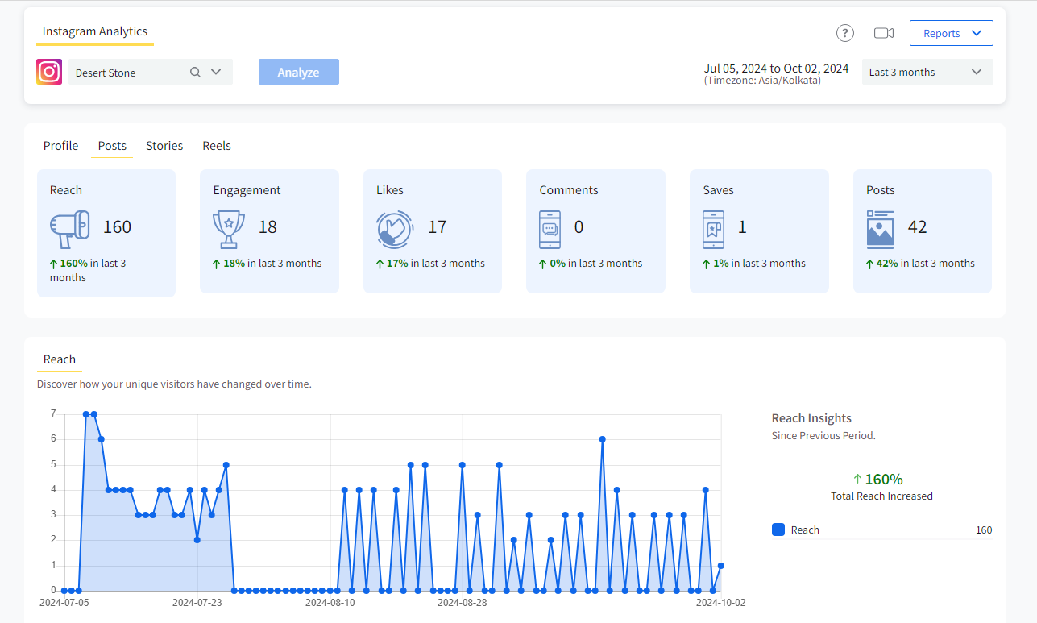Click the Comments phone icon
Screen dimensions: 1037x623
550,229
